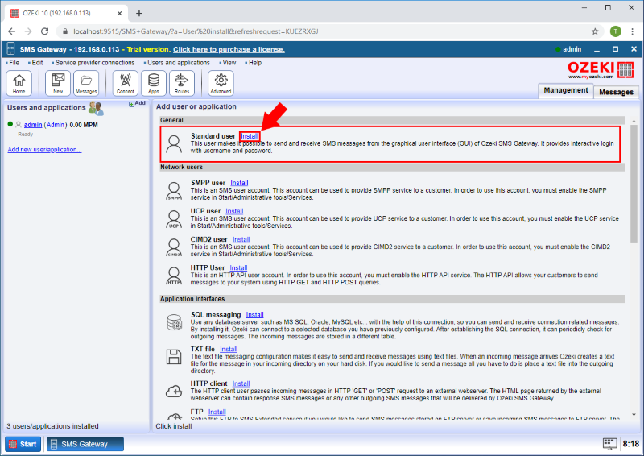
Task: Click the Standard user person icon
Action: pyautogui.click(x=174, y=144)
